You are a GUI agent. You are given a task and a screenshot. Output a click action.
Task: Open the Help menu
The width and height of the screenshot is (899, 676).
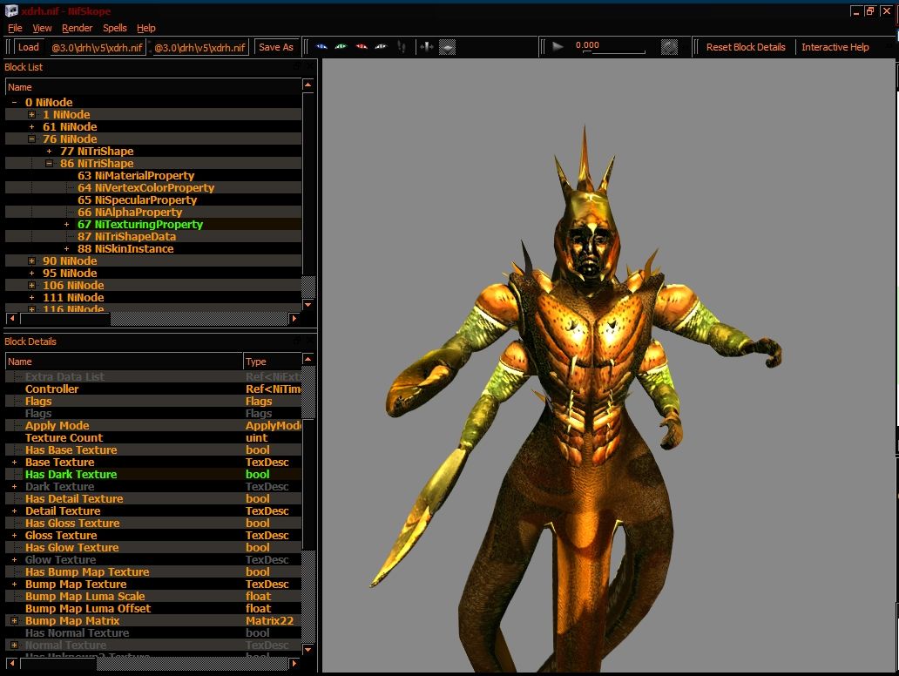(146, 28)
